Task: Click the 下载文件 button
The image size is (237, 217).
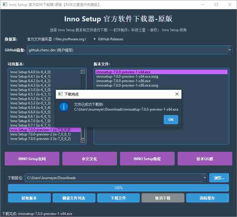Action: tap(118, 198)
